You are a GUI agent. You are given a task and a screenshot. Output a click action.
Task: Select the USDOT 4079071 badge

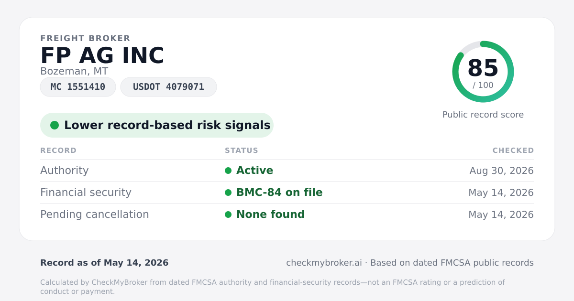click(168, 87)
